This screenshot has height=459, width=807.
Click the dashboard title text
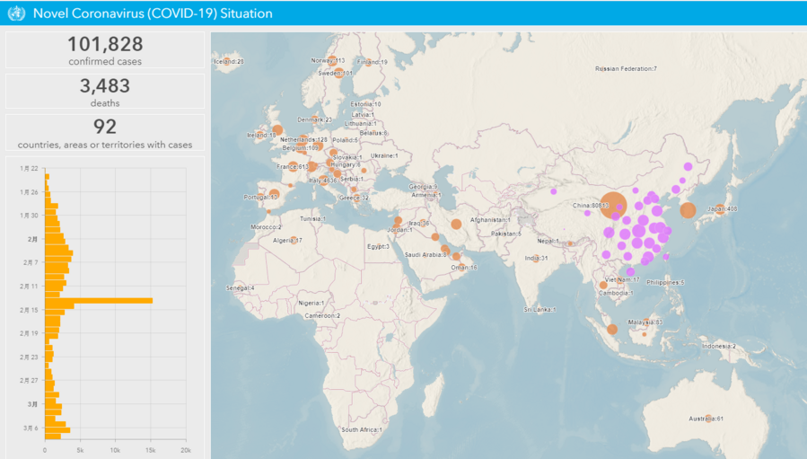click(x=153, y=13)
